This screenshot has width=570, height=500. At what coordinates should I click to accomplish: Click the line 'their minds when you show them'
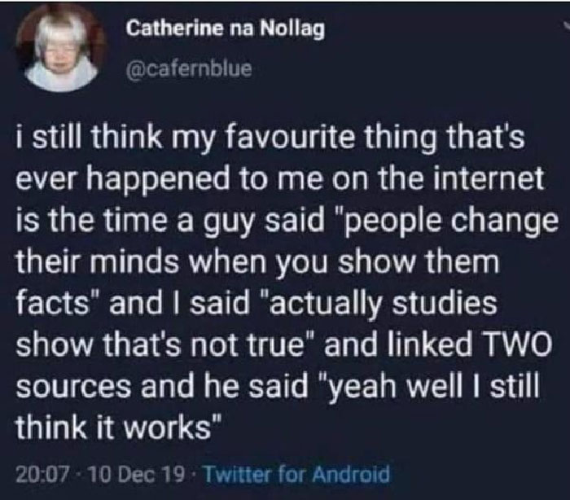coord(257,263)
